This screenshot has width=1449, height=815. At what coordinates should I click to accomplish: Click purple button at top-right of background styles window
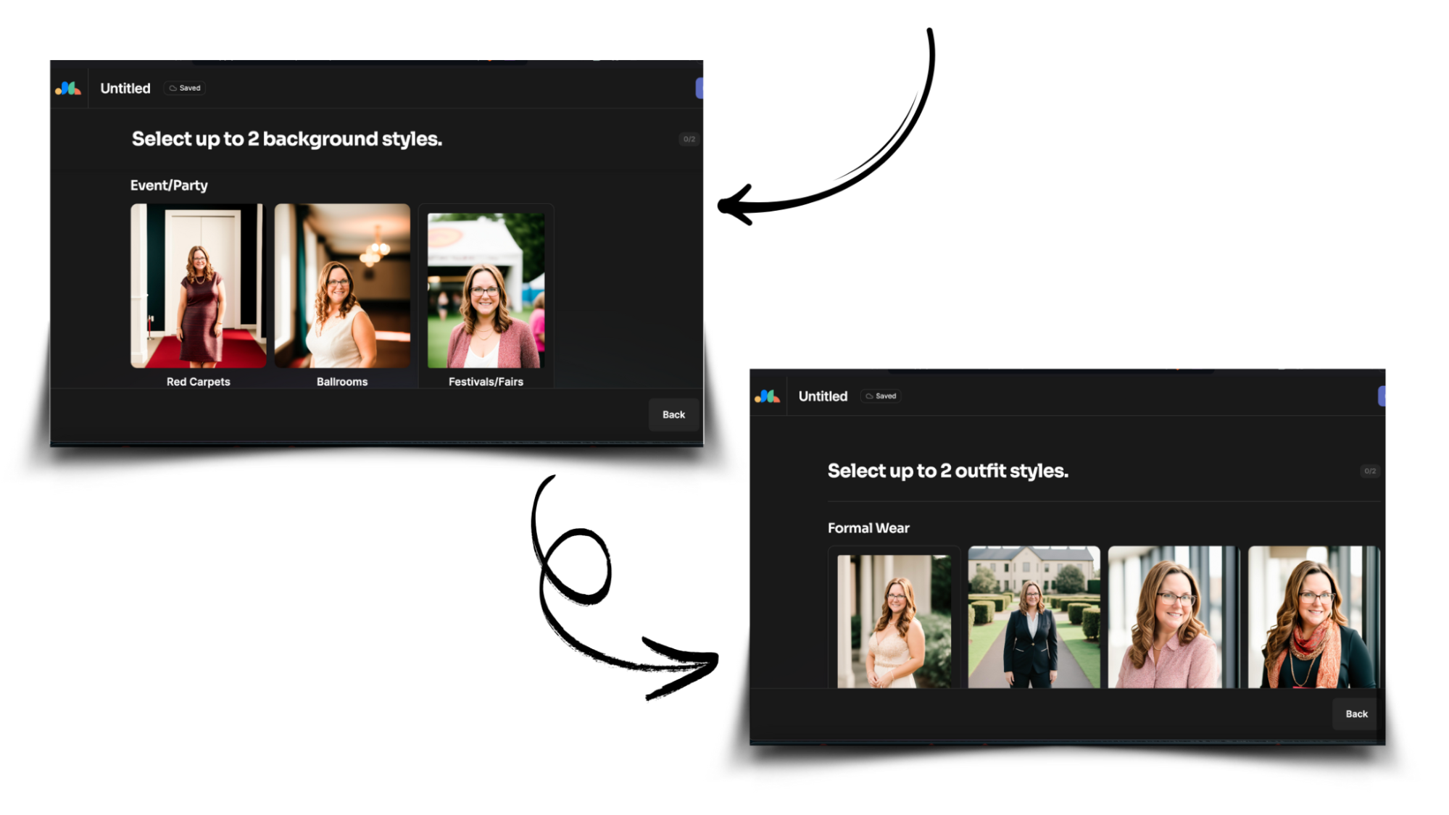point(699,88)
